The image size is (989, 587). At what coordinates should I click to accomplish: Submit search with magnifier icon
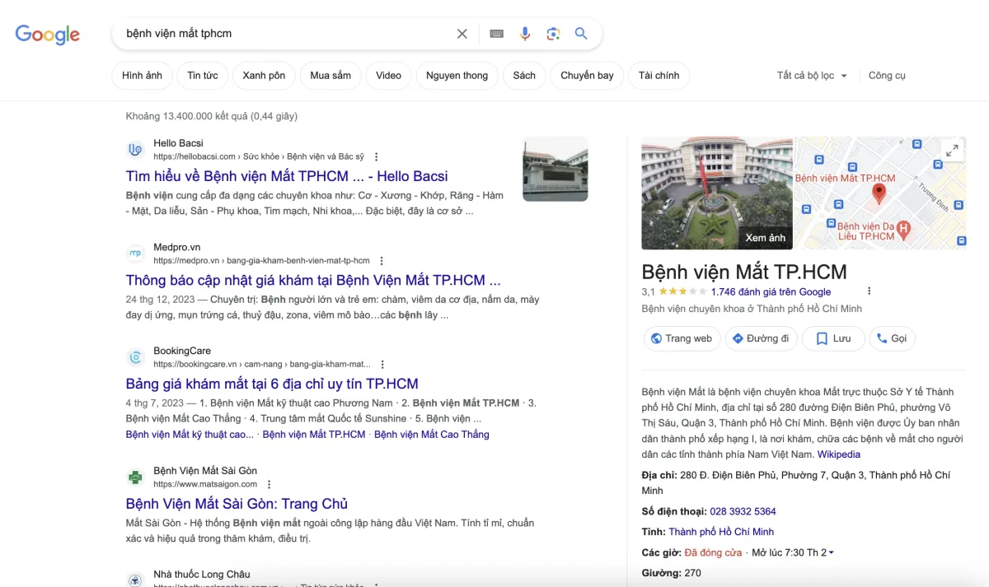coord(581,34)
